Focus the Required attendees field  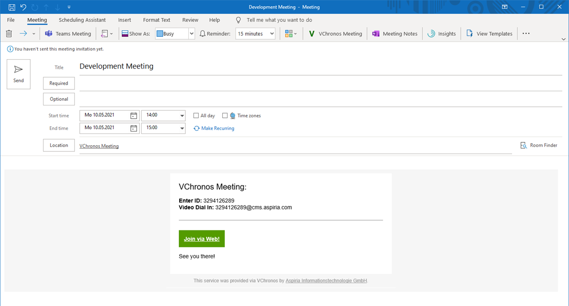[x=321, y=83]
